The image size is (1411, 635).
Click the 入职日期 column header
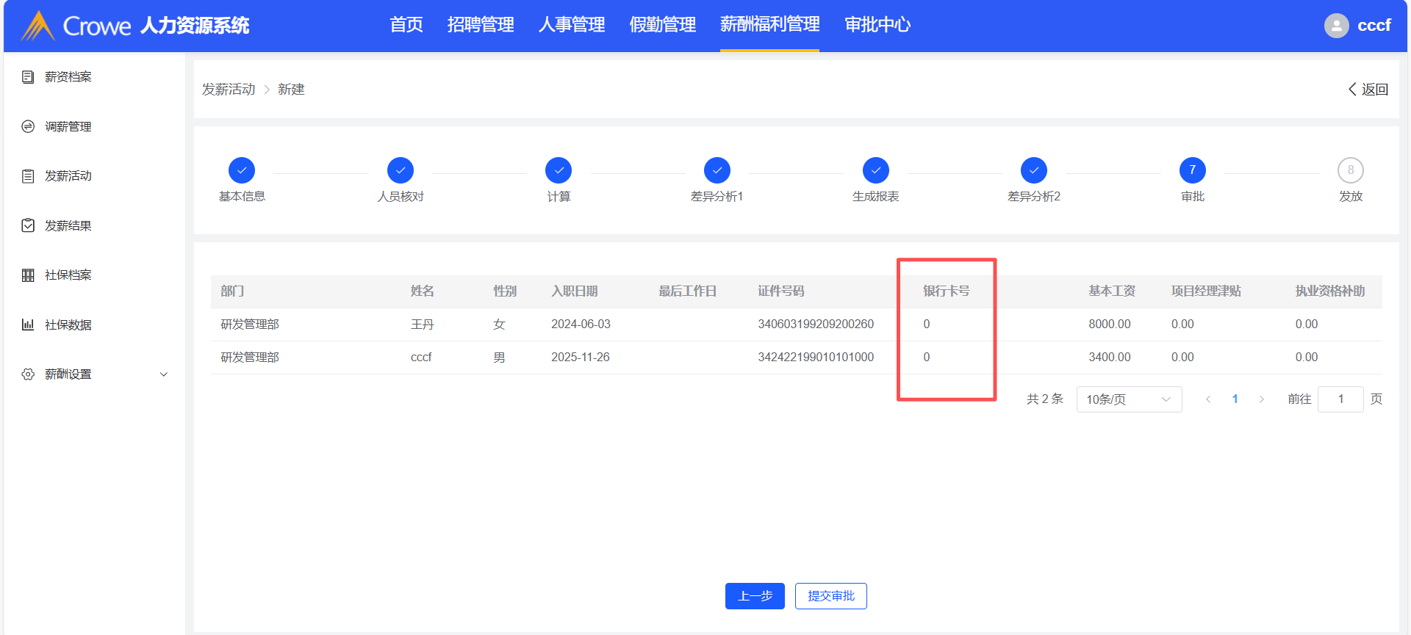(x=575, y=291)
